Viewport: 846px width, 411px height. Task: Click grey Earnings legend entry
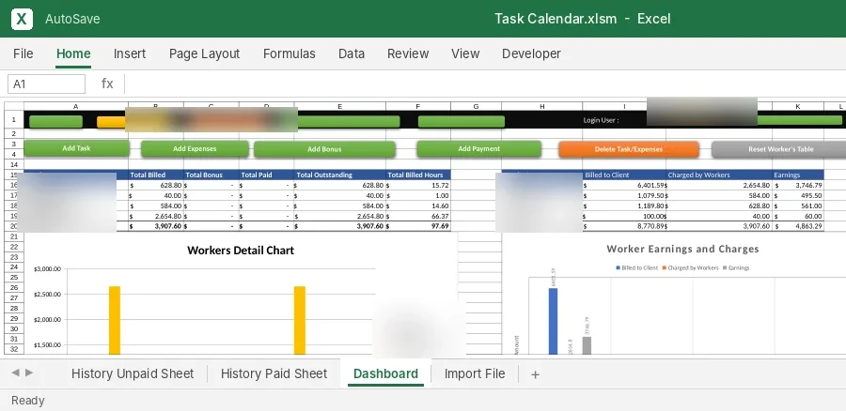coord(736,267)
